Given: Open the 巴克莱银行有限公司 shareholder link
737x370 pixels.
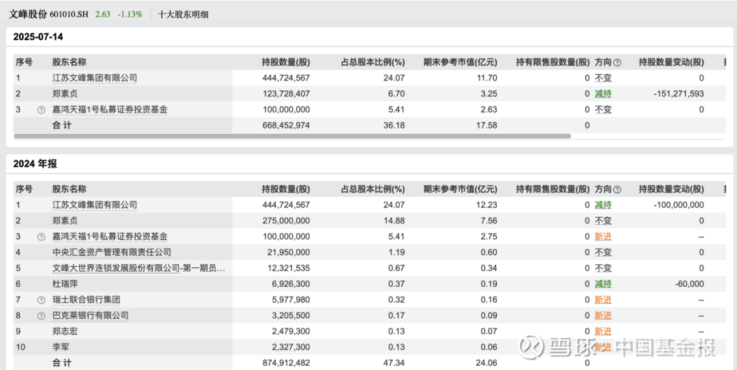Looking at the screenshot, I should pos(90,315).
